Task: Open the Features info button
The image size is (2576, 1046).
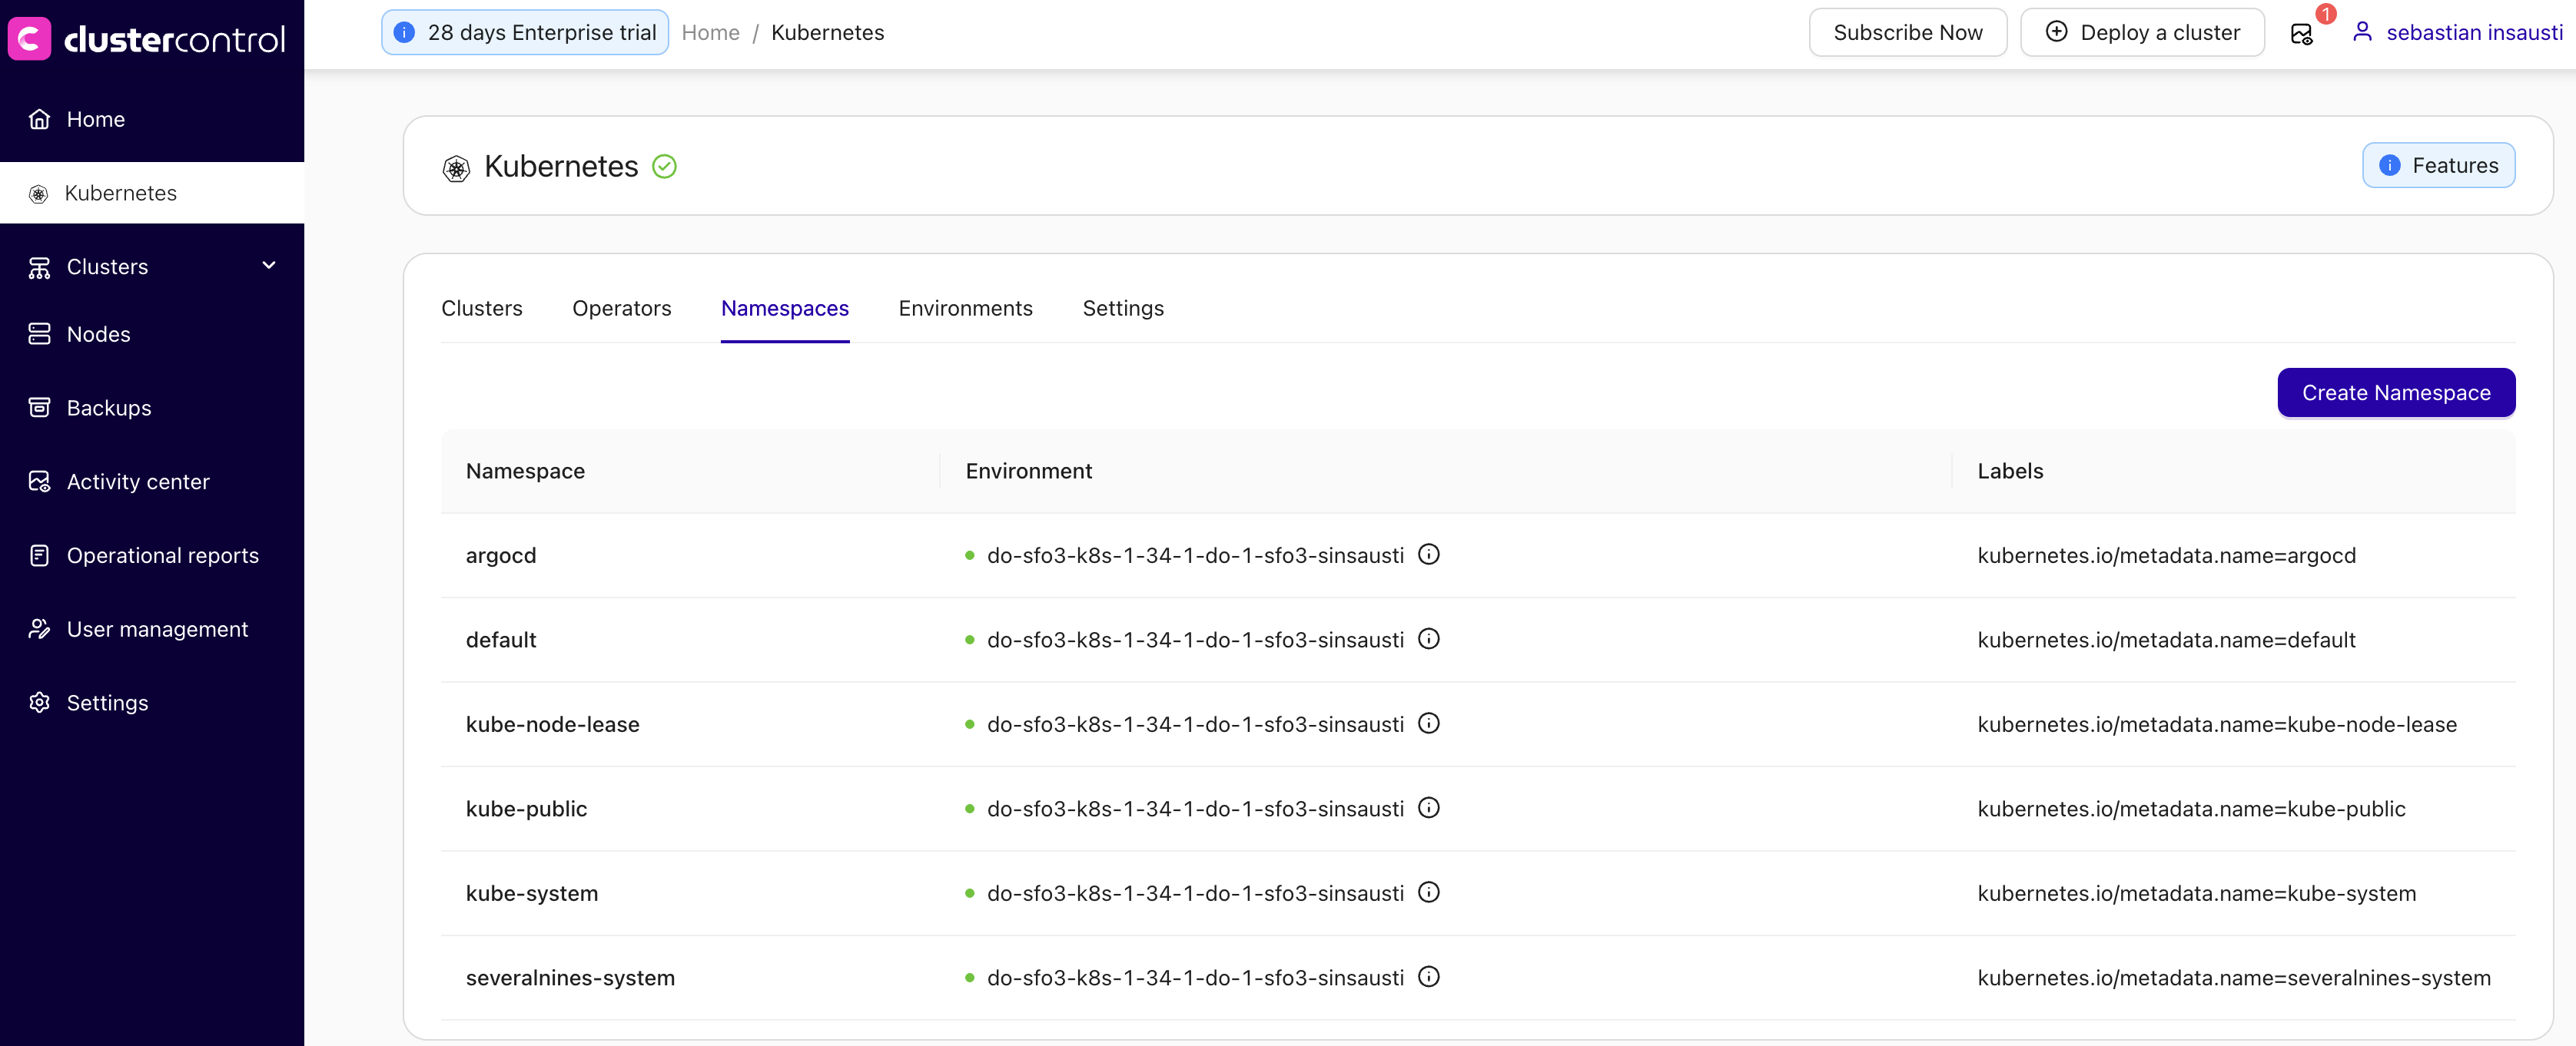Action: [x=2438, y=166]
